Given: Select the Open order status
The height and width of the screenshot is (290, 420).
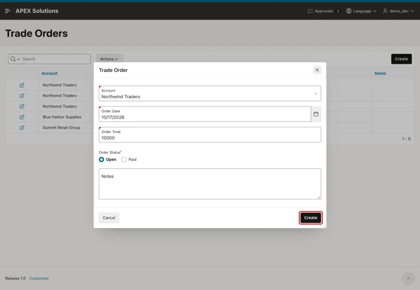Looking at the screenshot, I should pos(108,160).
